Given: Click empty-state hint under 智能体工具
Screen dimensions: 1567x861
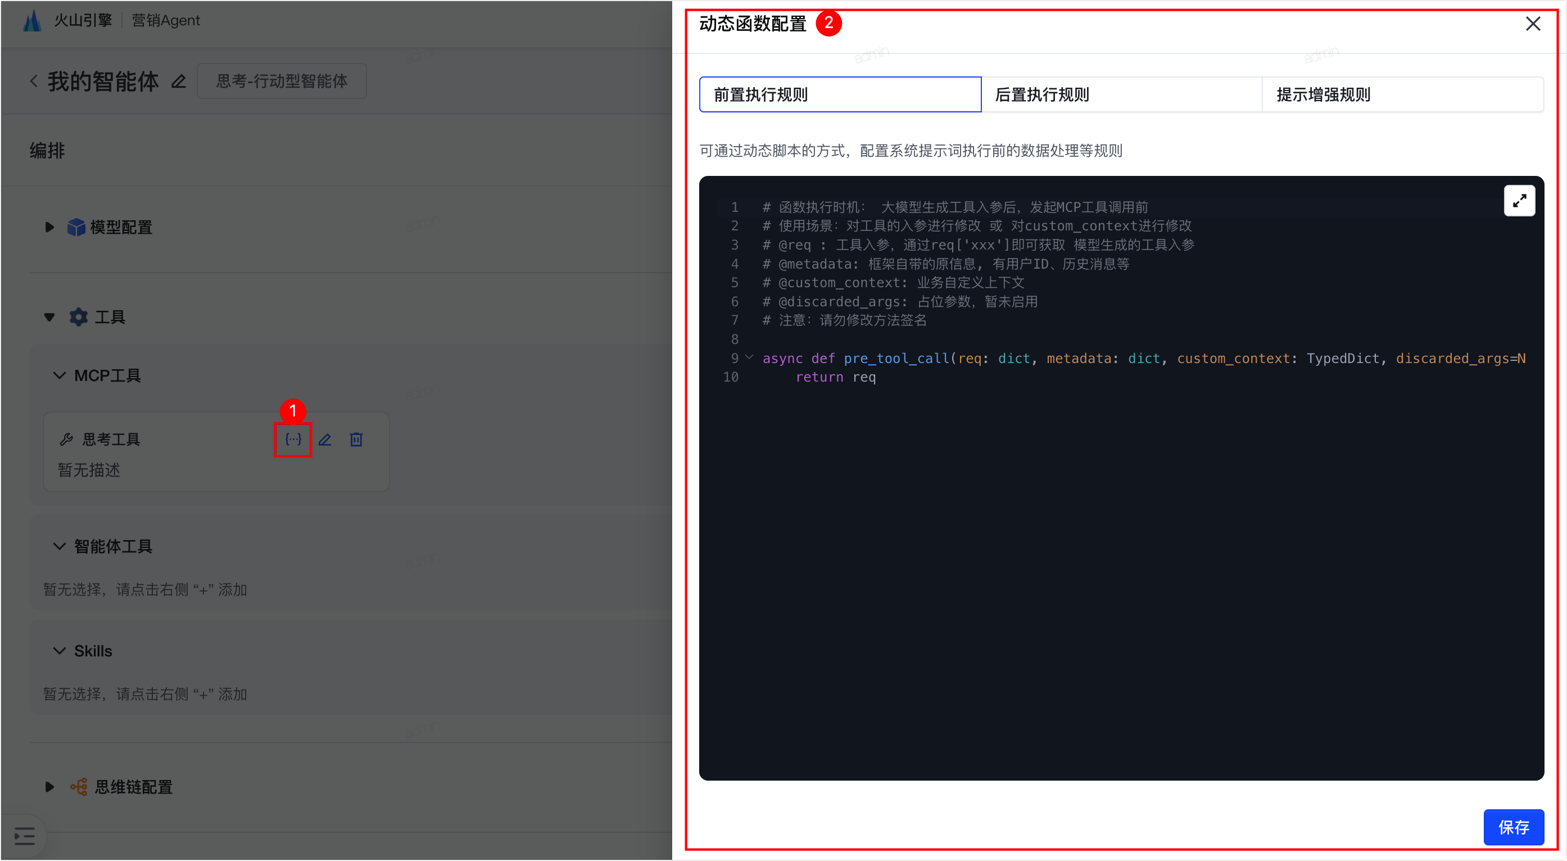Looking at the screenshot, I should [145, 590].
